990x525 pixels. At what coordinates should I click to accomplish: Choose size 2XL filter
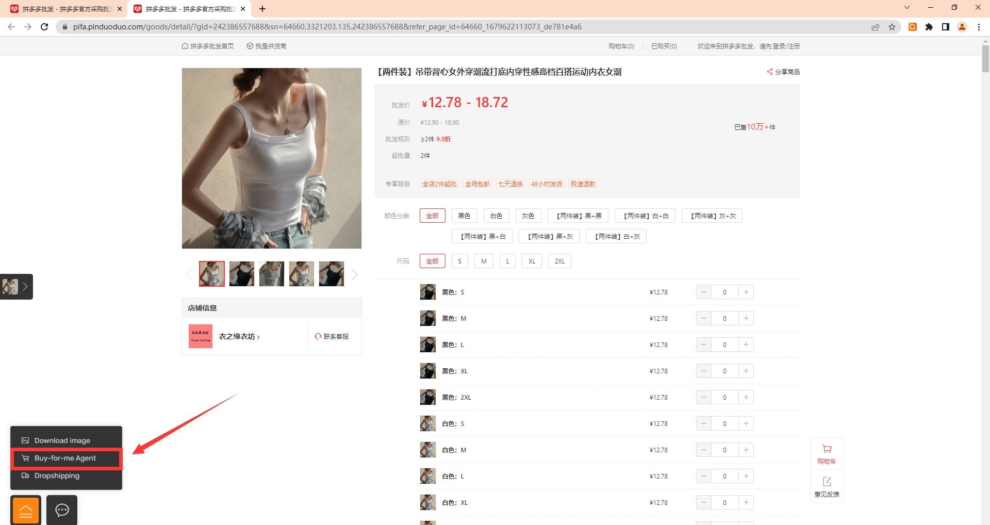coord(560,261)
